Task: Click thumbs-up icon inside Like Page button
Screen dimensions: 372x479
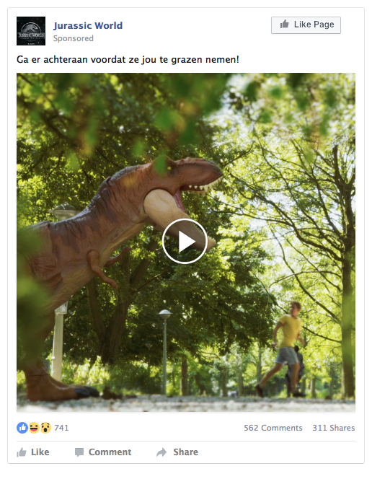Action: [285, 24]
